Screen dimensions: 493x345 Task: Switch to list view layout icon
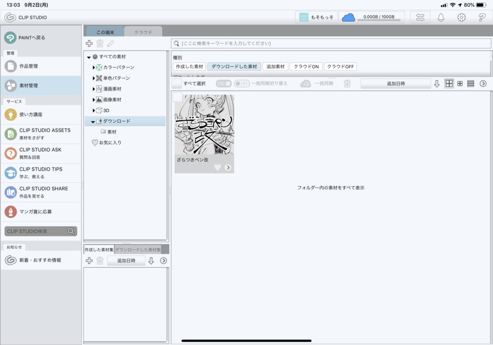[x=470, y=84]
